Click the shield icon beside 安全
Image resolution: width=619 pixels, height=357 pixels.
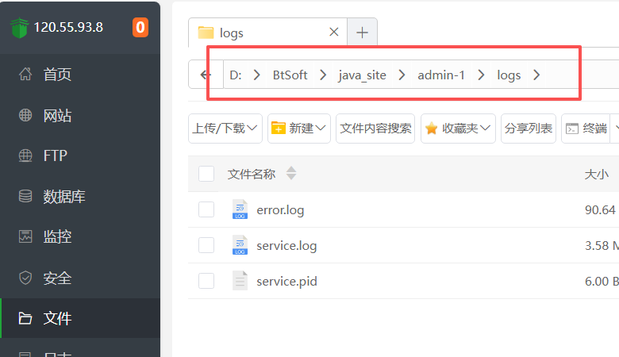(25, 278)
